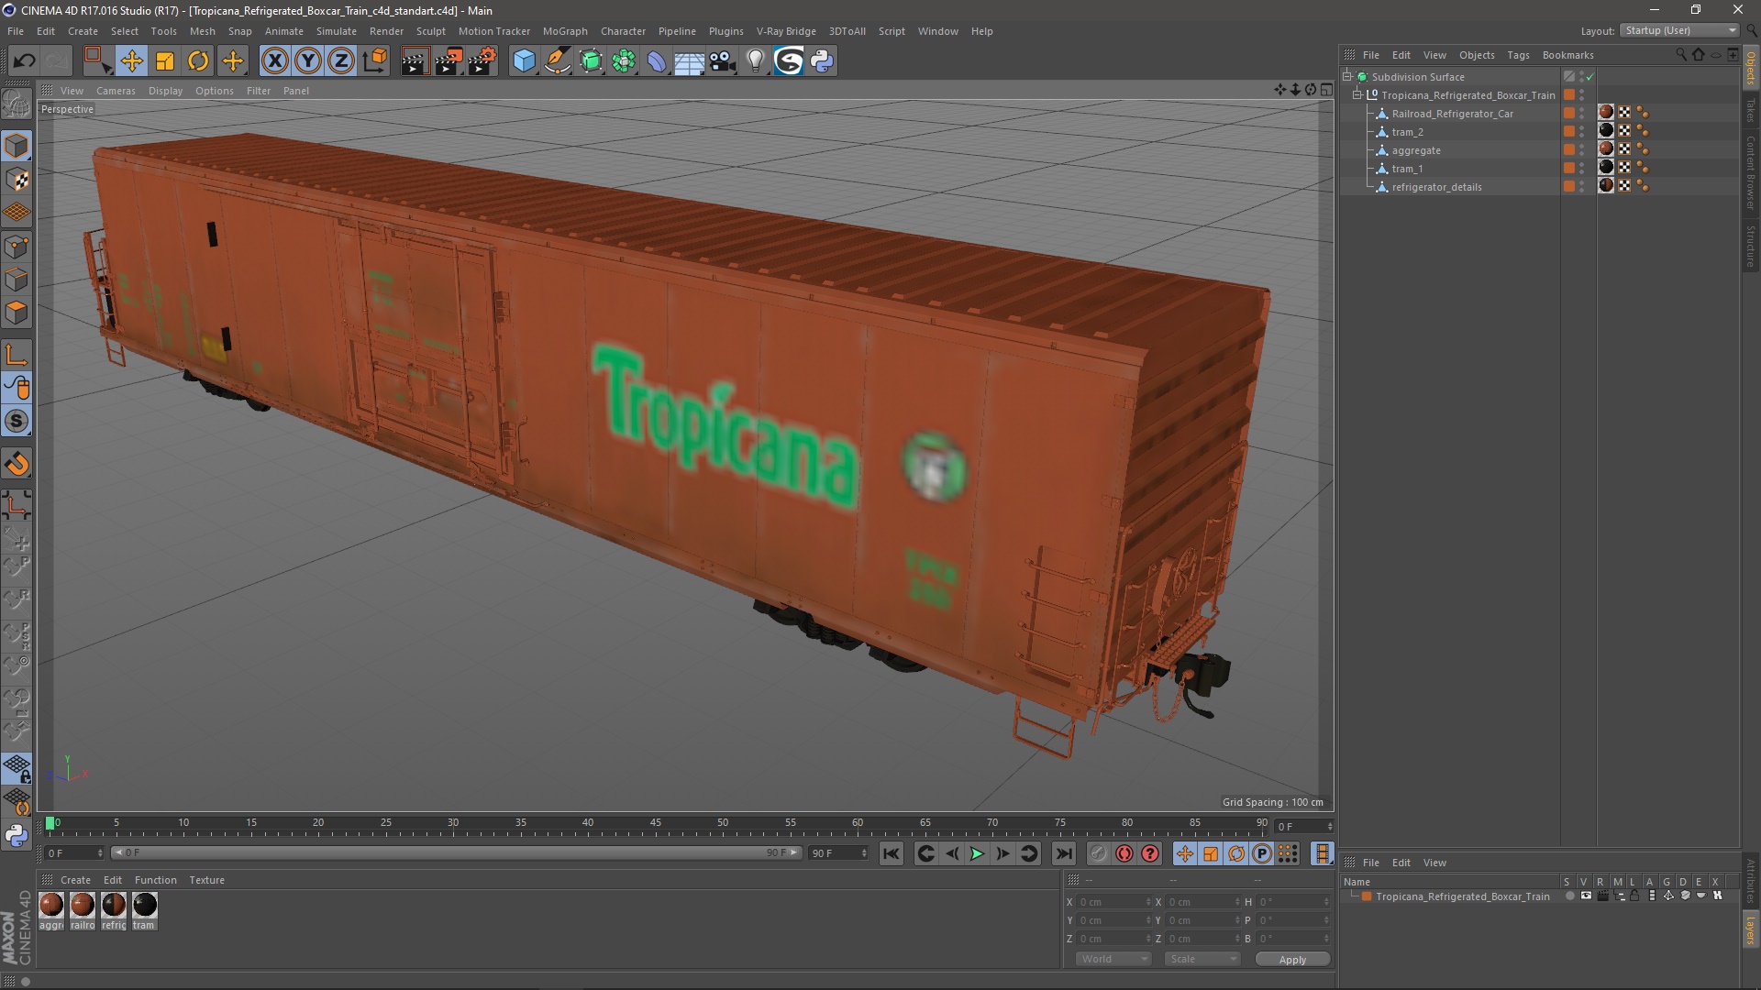Select tram_2 object in tree

[x=1407, y=132]
